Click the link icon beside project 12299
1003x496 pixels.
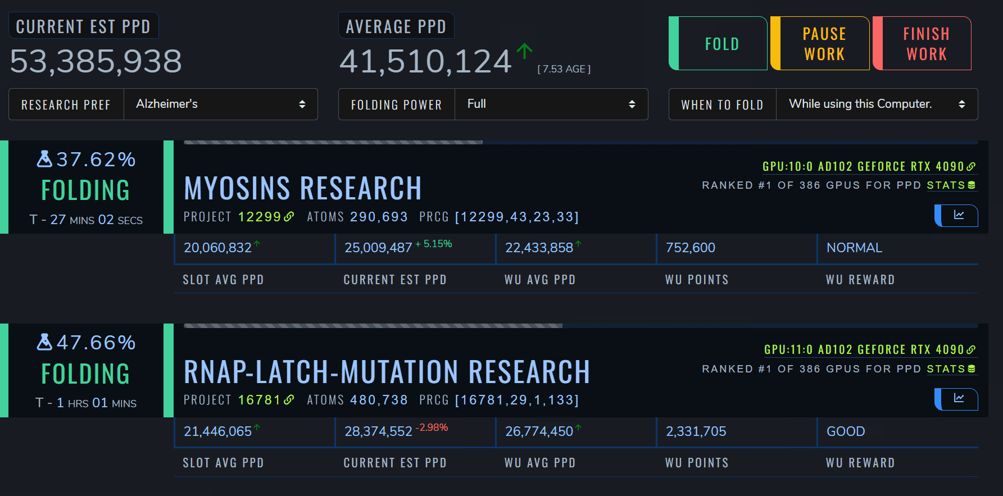289,217
